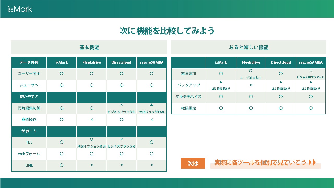Click ビジネスプランから note in TEL row
This screenshot has width=334, height=188.
122,146
